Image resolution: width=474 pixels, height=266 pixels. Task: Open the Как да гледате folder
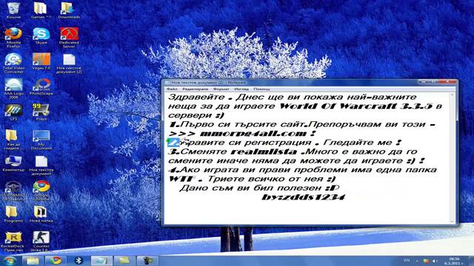tap(13, 140)
